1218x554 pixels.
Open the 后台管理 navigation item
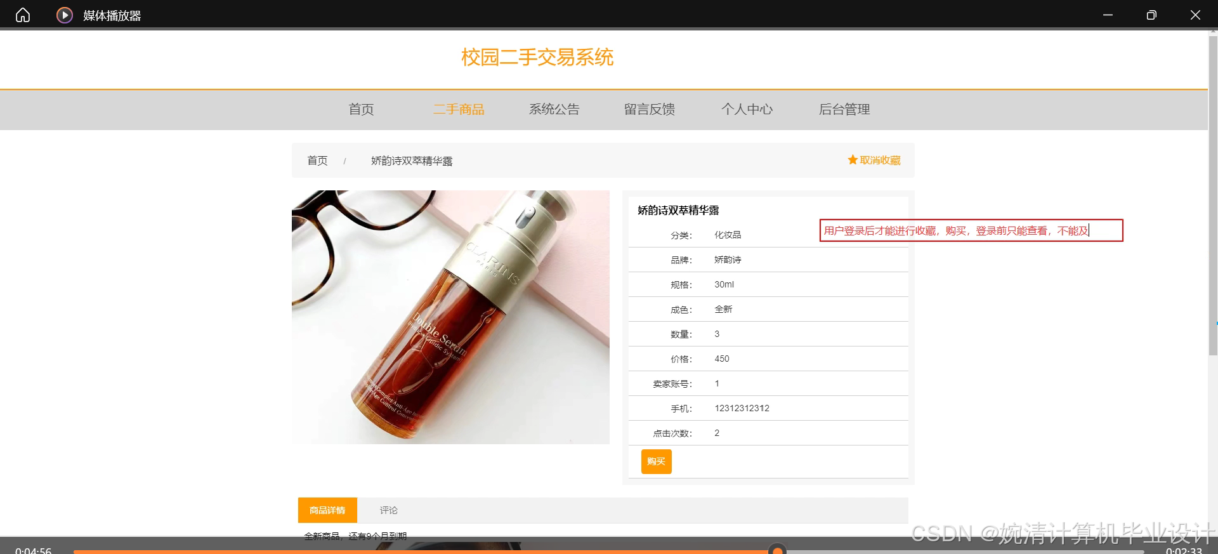click(x=844, y=109)
